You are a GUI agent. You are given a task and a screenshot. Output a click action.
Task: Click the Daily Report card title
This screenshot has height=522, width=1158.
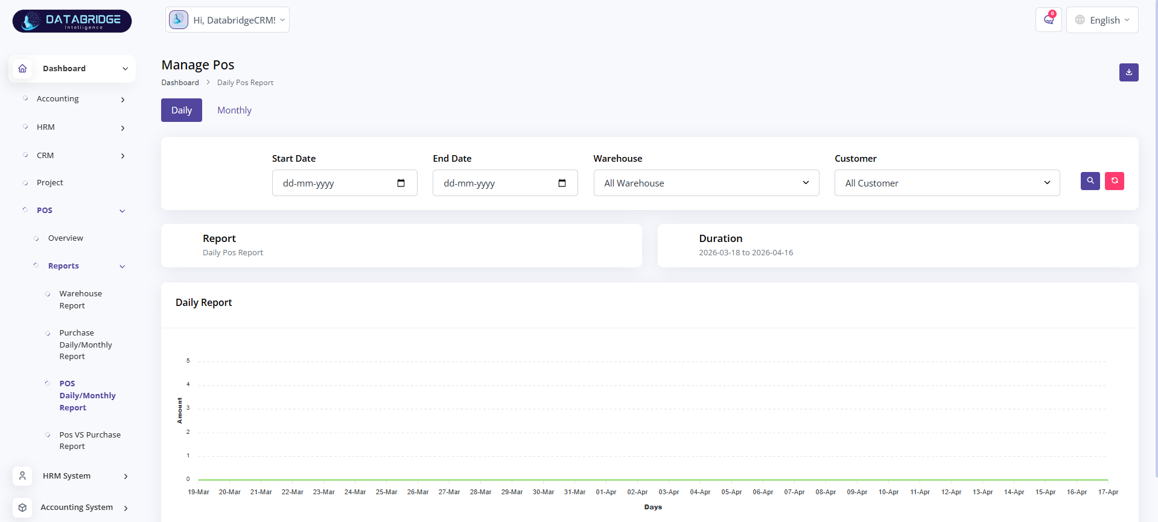tap(203, 303)
